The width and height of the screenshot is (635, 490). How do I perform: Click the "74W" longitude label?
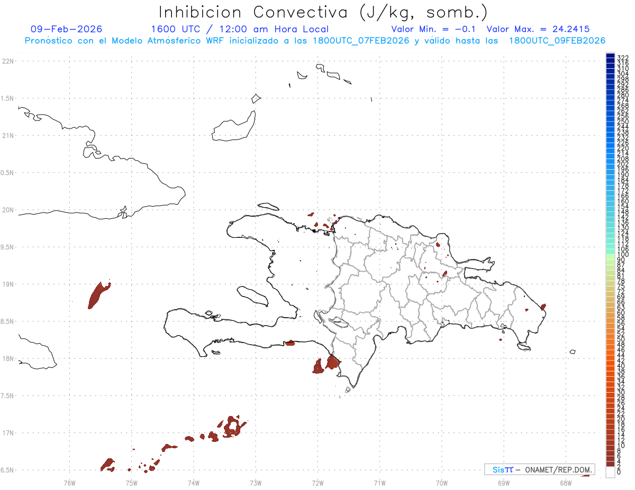pos(194,483)
